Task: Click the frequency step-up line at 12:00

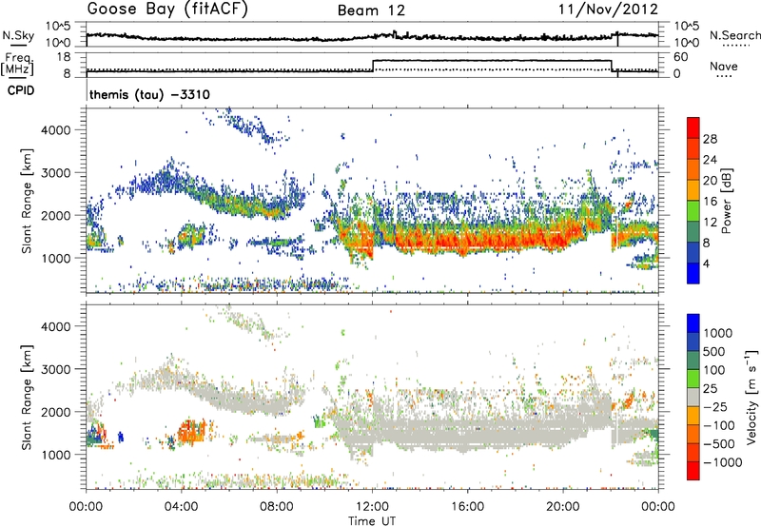Action: [x=373, y=66]
